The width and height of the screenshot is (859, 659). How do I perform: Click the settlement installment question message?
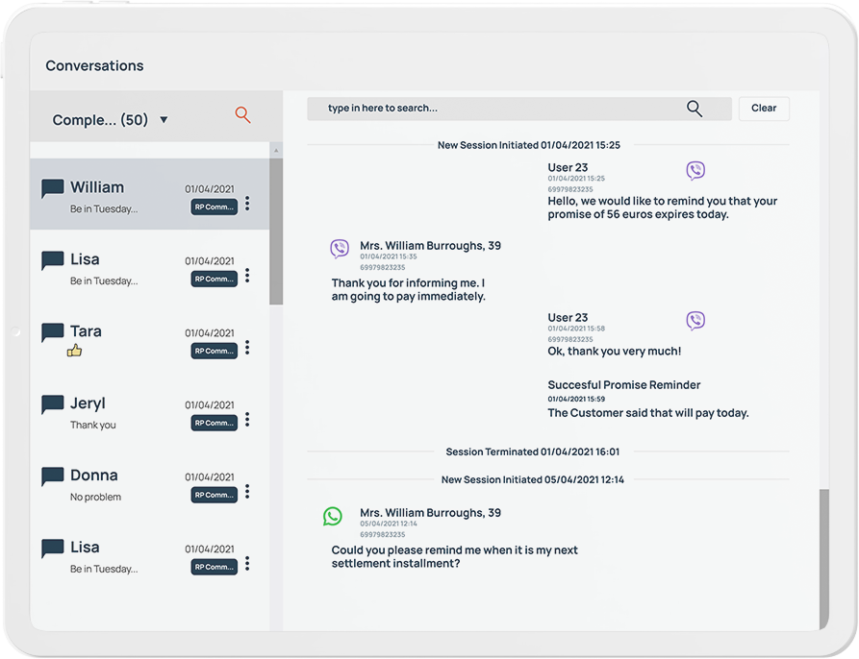(x=455, y=557)
